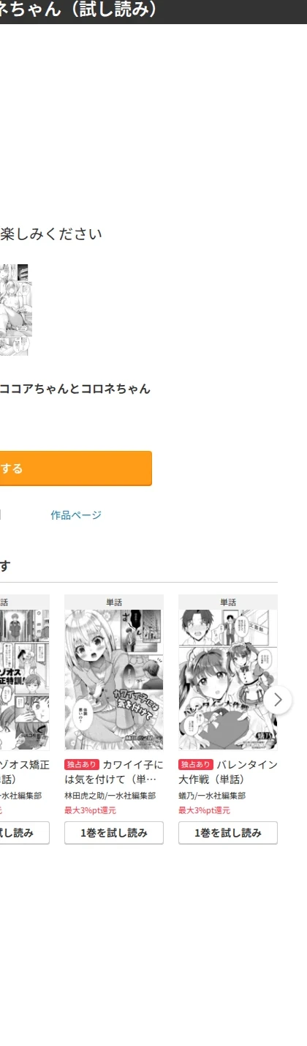The image size is (307, 1046).
Task: Click the 単話 label above バレンタイン cover
Action: (x=228, y=602)
